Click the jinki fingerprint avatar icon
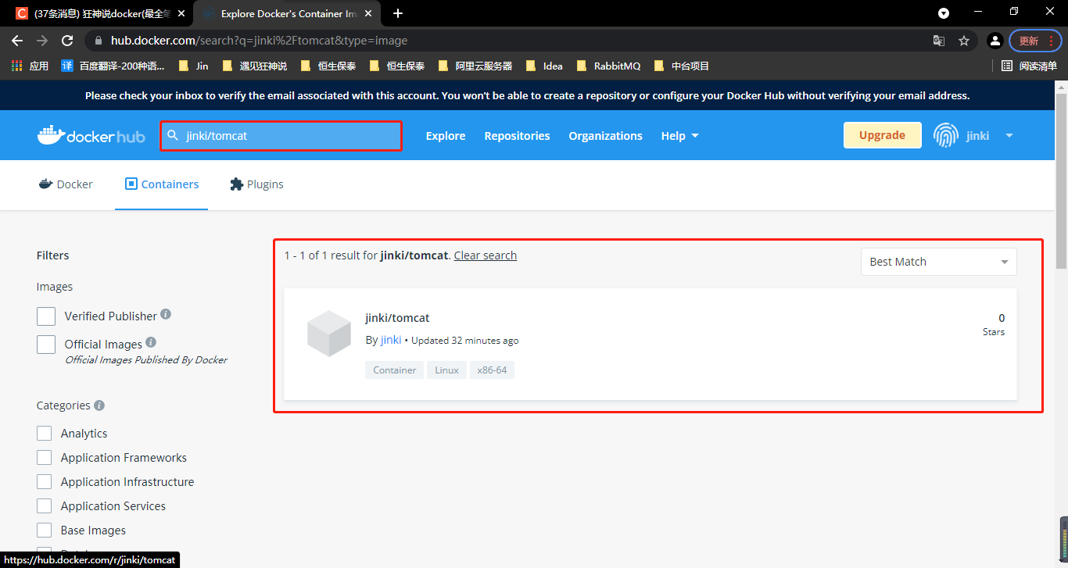The image size is (1068, 568). coord(945,135)
